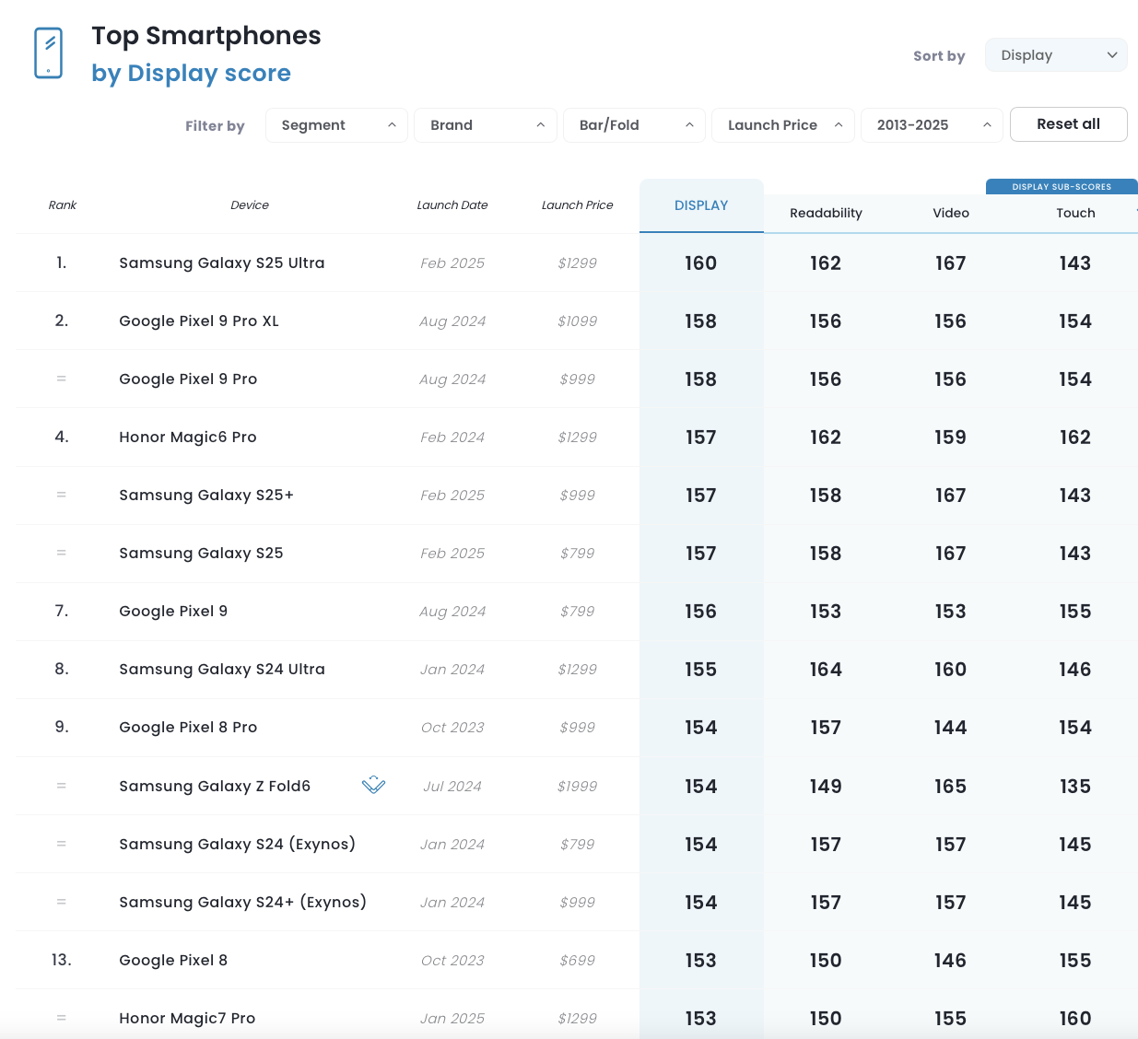Open Honor Magic6 Pro device link
The image size is (1138, 1039).
188,437
